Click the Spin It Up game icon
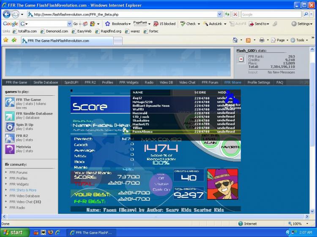 coord(10,127)
